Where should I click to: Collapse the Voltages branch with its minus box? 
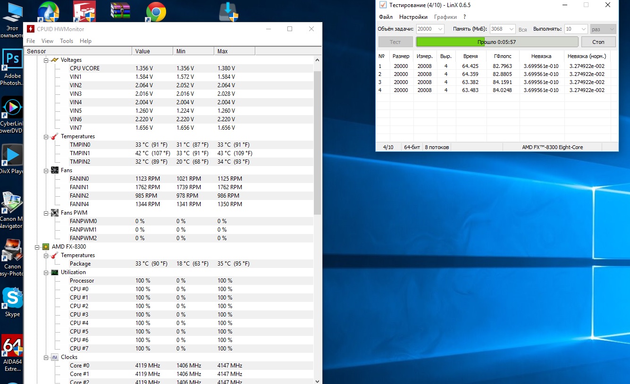click(46, 60)
